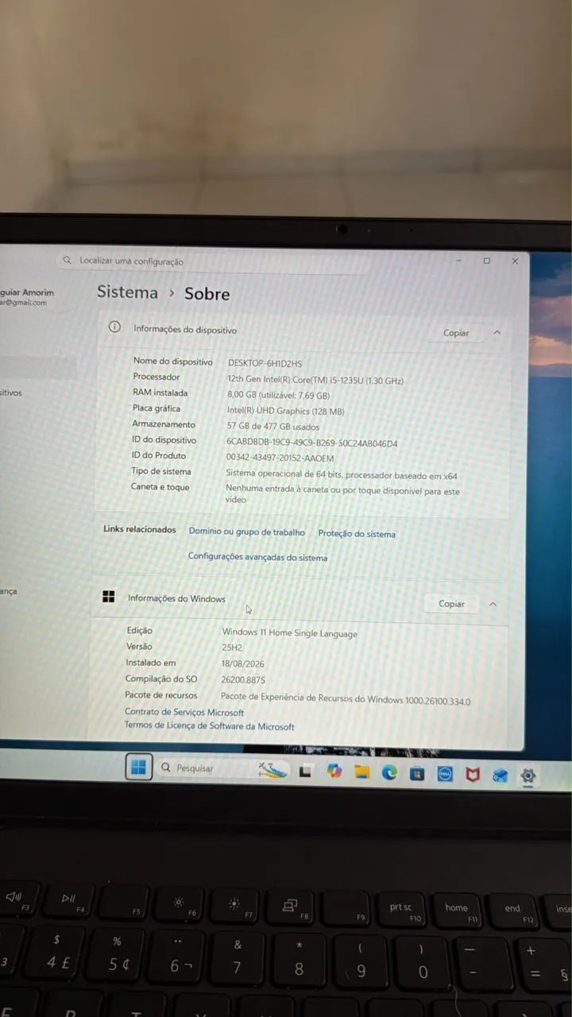Close the Settings window
The width and height of the screenshot is (572, 1017).
[515, 261]
